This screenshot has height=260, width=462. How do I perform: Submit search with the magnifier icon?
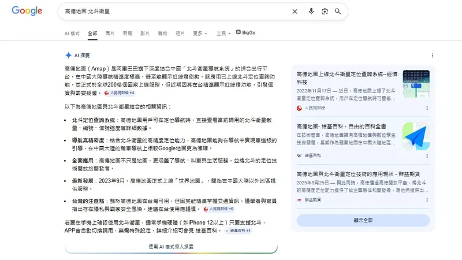tap(338, 11)
